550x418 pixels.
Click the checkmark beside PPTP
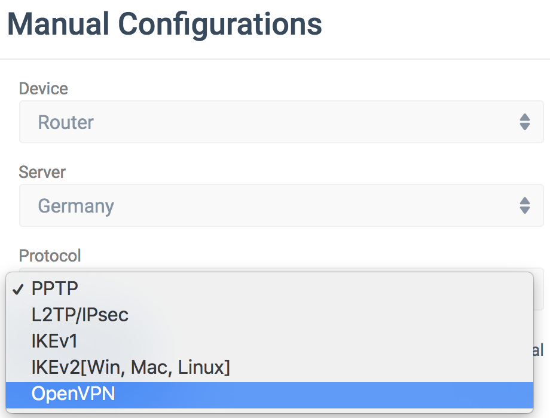click(x=18, y=289)
